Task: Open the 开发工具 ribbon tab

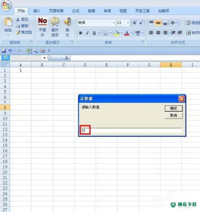Action: [142, 11]
